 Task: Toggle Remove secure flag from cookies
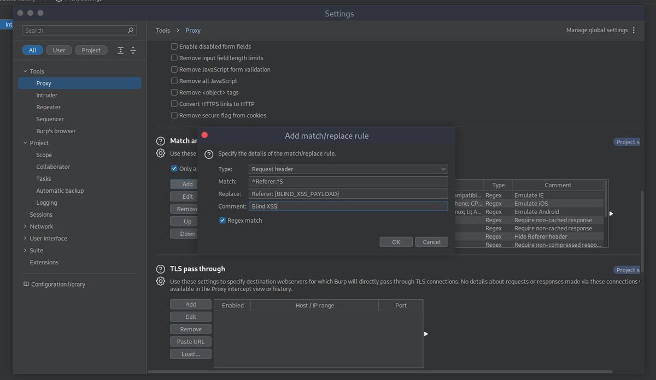tap(174, 115)
